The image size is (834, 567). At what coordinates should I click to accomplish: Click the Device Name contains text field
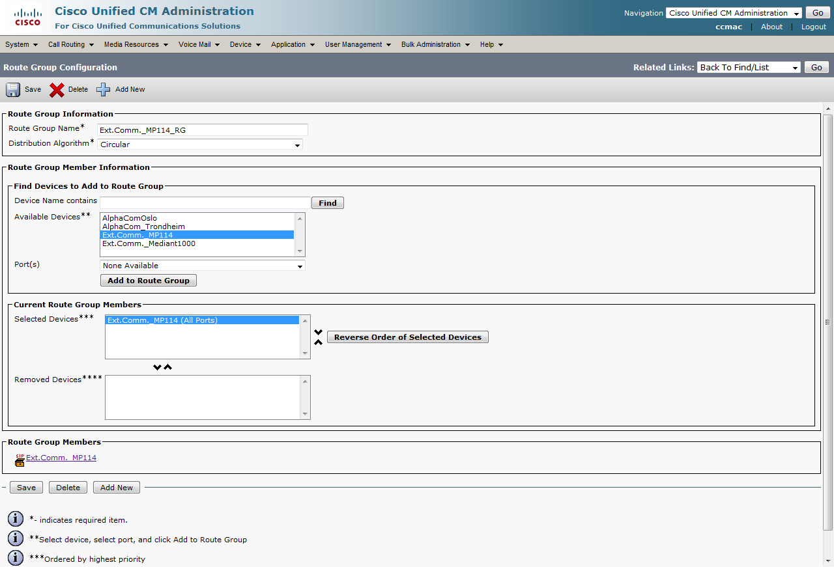point(205,202)
